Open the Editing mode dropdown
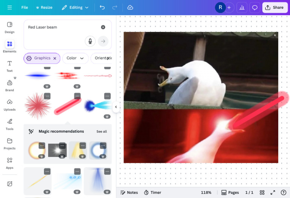290x198 pixels. (x=75, y=8)
